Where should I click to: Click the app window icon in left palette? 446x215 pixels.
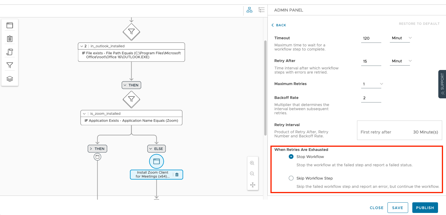pyautogui.click(x=10, y=25)
